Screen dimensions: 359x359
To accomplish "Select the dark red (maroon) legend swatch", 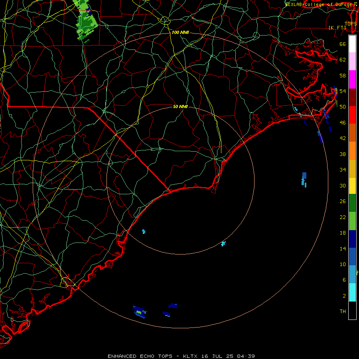I will (x=352, y=97).
